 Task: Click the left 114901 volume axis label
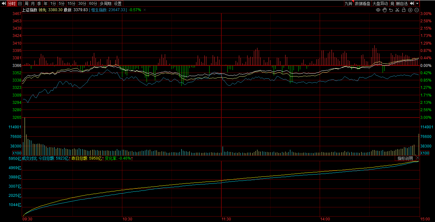click(15, 127)
